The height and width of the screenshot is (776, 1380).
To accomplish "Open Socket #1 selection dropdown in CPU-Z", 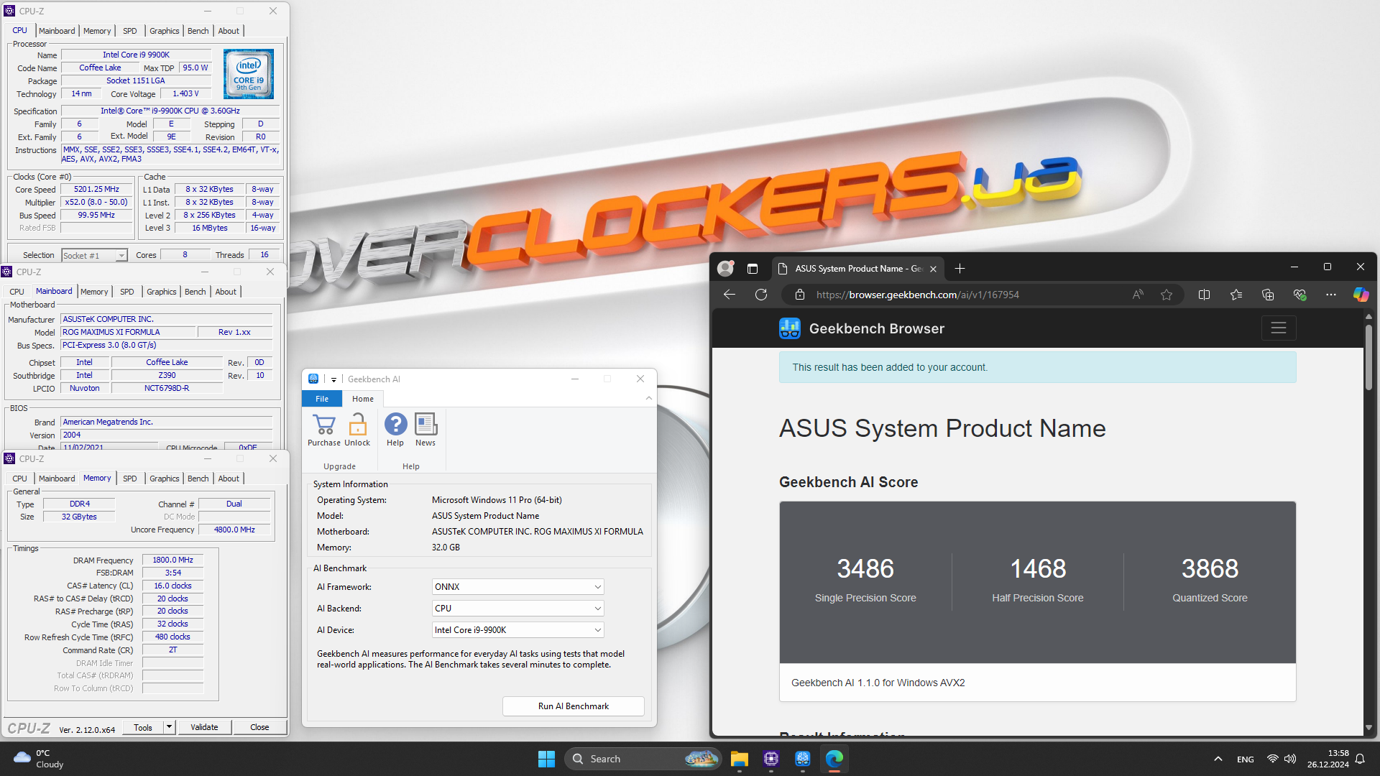I will pyautogui.click(x=94, y=256).
